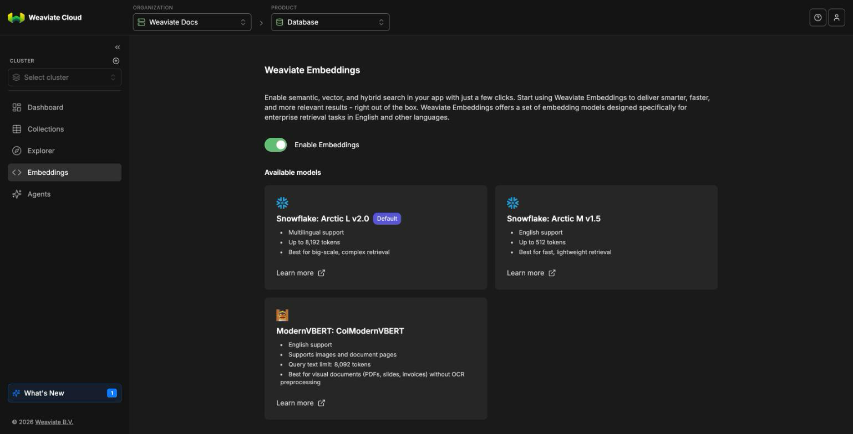The height and width of the screenshot is (434, 853).
Task: Open the Weaviate Docs organization dropdown
Action: click(x=192, y=22)
